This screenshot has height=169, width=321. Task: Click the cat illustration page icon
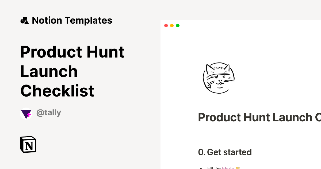point(219,78)
